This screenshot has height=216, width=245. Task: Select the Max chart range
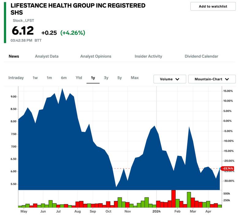coord(135,78)
